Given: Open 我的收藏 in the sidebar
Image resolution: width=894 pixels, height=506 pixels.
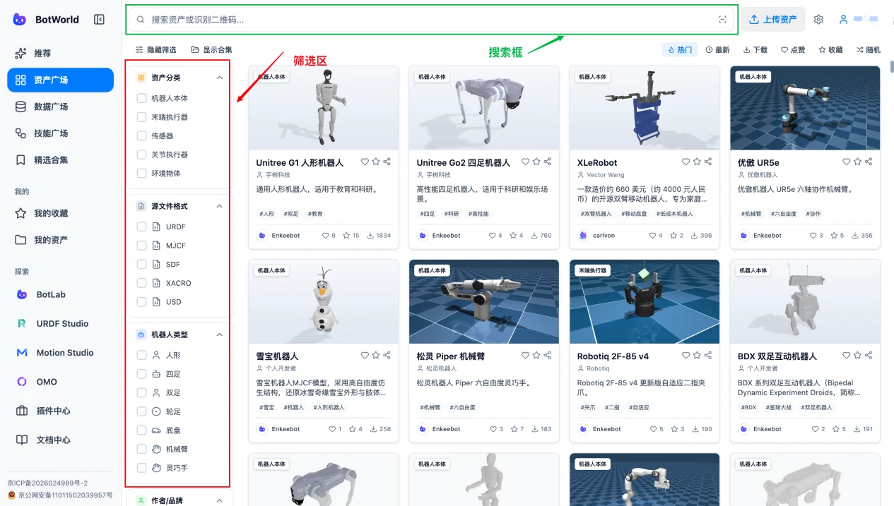Looking at the screenshot, I should coord(60,213).
